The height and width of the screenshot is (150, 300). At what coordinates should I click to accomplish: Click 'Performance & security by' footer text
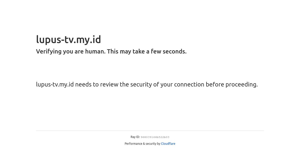(x=142, y=144)
